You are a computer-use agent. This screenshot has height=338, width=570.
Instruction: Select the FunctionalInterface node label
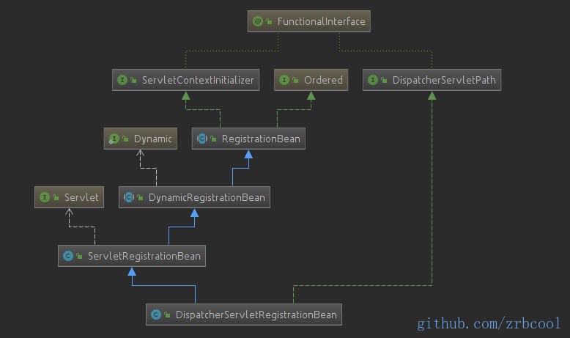[x=321, y=21]
